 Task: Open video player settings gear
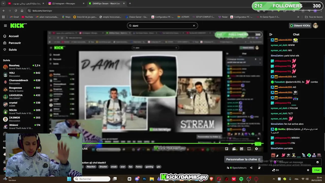256,149
